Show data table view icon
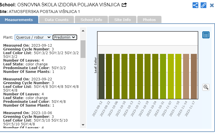The image size is (215, 136). click(x=206, y=35)
